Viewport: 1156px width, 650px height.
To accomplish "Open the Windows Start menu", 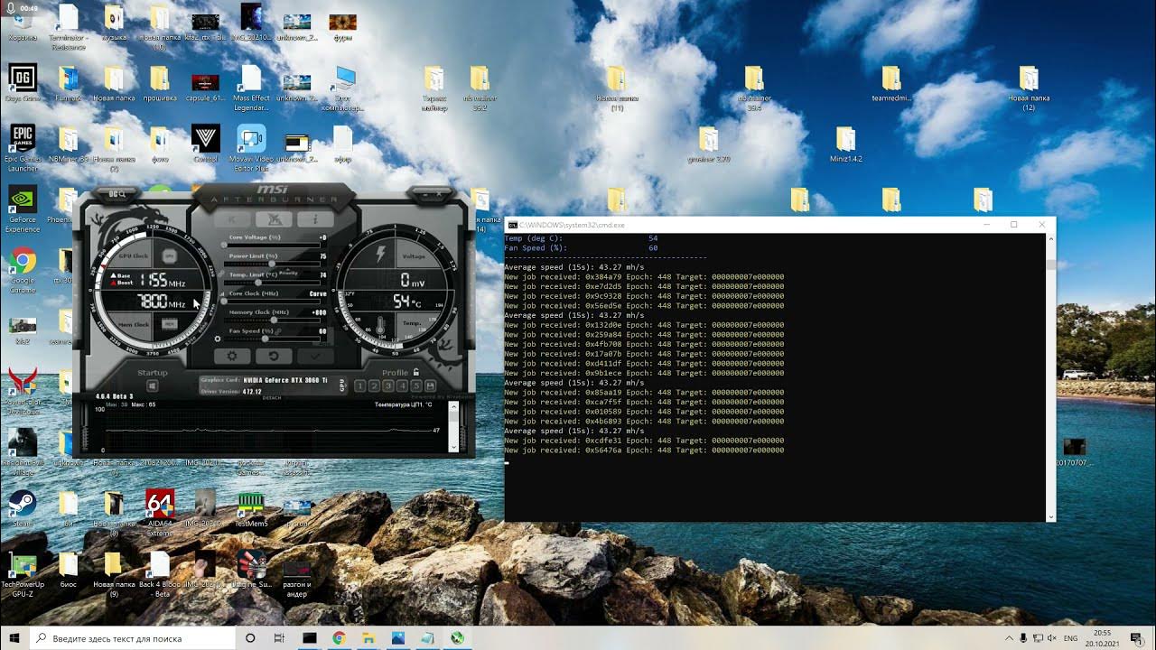I will tap(14, 638).
